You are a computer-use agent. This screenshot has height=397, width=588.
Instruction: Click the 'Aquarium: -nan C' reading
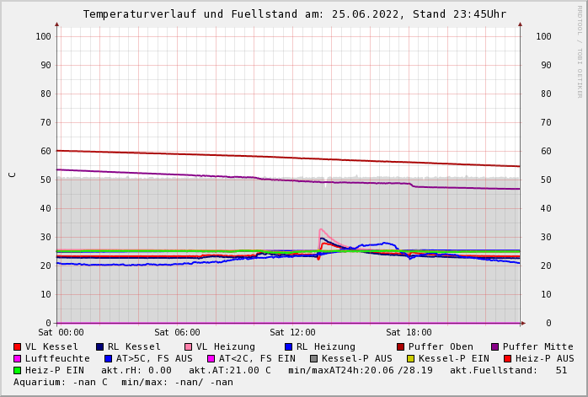(x=61, y=383)
